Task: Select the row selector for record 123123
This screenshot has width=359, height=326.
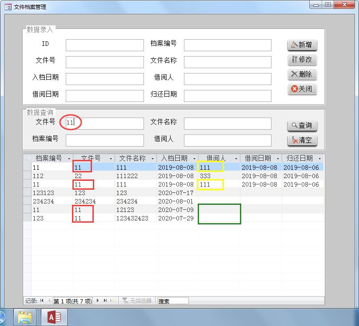Action: click(27, 193)
